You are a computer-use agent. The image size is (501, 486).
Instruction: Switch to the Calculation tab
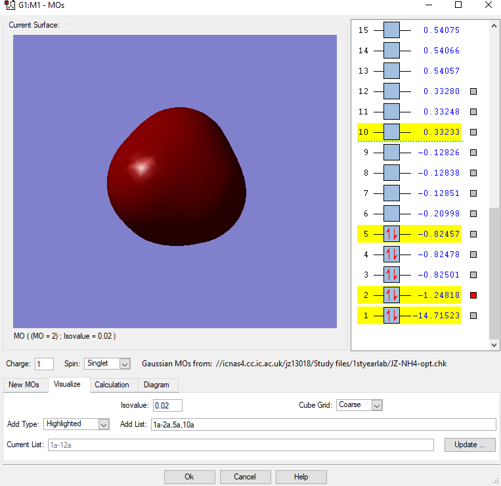coord(112,385)
